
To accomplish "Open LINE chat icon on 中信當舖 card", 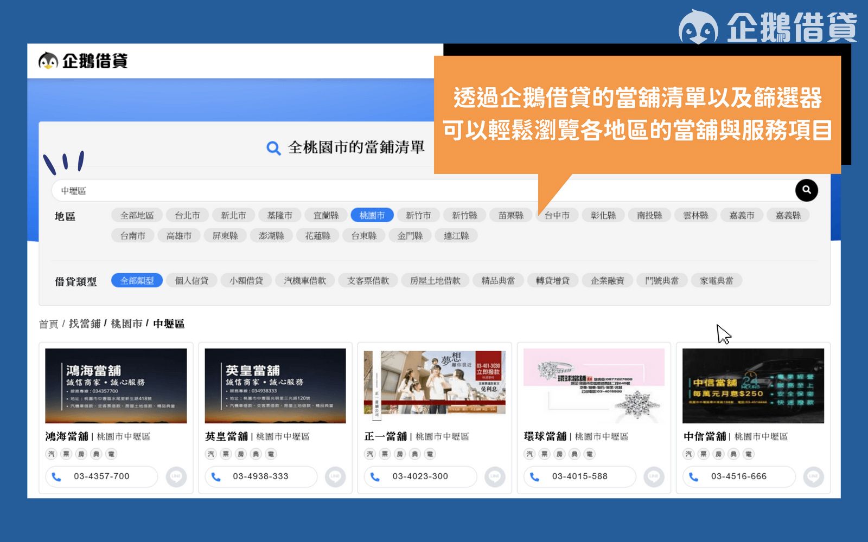I will tap(813, 477).
